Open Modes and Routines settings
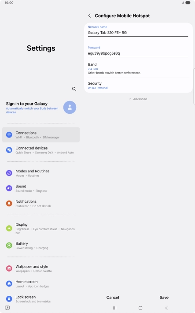195x313 pixels. [x=41, y=173]
